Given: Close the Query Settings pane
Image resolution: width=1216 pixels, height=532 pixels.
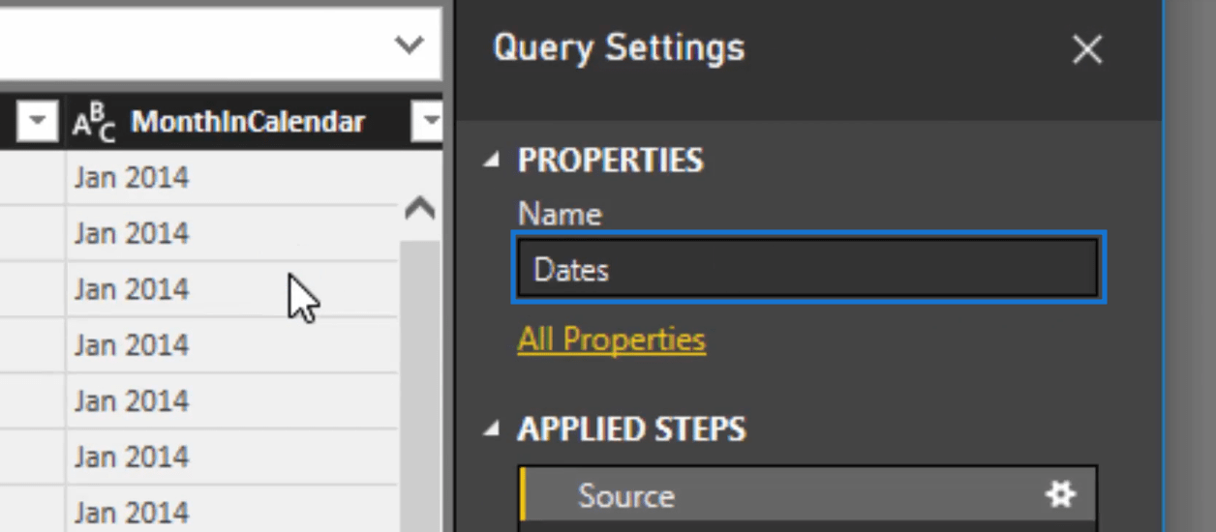Looking at the screenshot, I should pos(1087,49).
